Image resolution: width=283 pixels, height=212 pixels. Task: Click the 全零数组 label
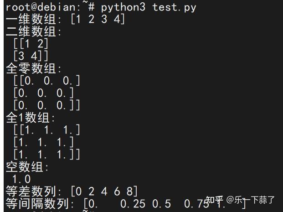tap(34, 68)
